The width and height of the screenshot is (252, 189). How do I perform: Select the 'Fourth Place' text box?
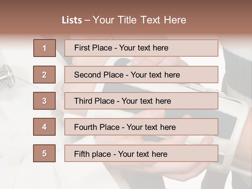[141, 127]
